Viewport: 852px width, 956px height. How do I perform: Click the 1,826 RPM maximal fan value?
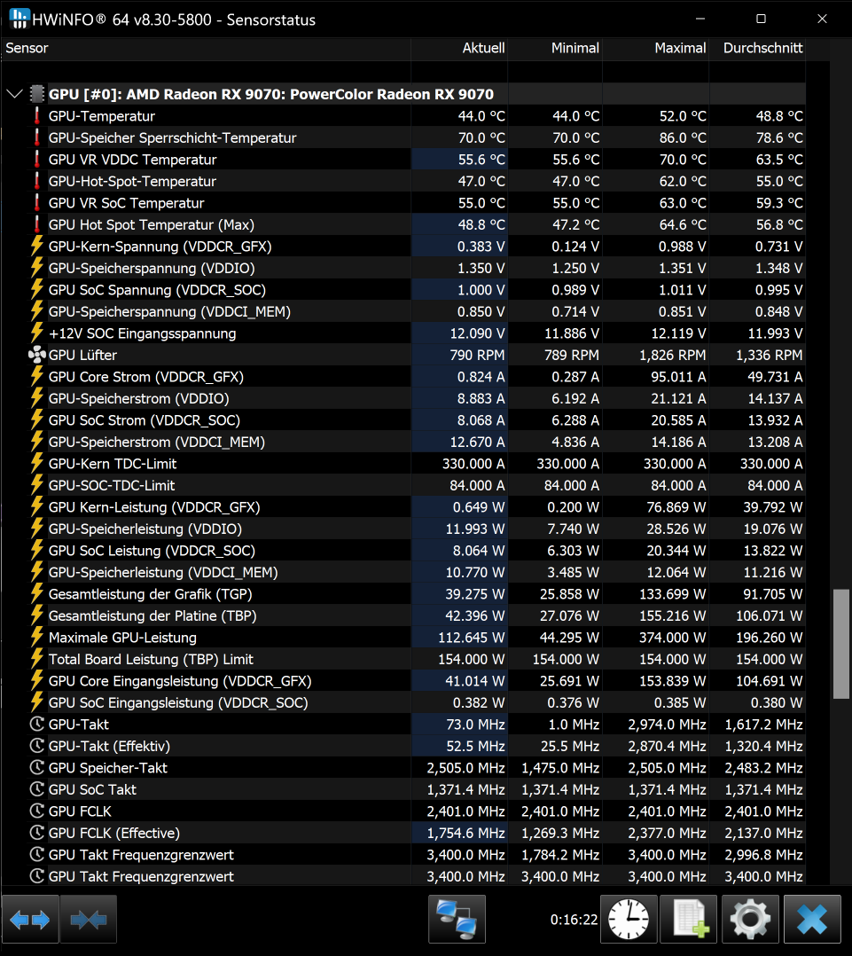click(672, 355)
